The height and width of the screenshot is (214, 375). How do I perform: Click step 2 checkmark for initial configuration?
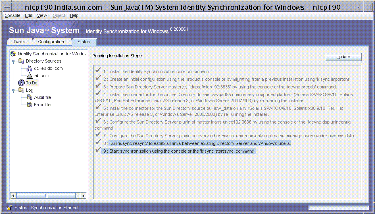coord(98,78)
